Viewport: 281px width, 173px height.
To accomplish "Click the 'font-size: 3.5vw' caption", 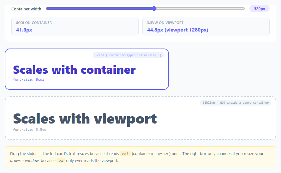I will pos(30,130).
